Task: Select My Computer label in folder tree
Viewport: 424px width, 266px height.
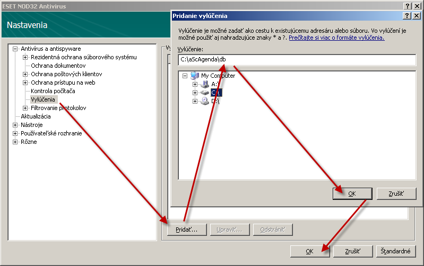Action: (x=218, y=76)
